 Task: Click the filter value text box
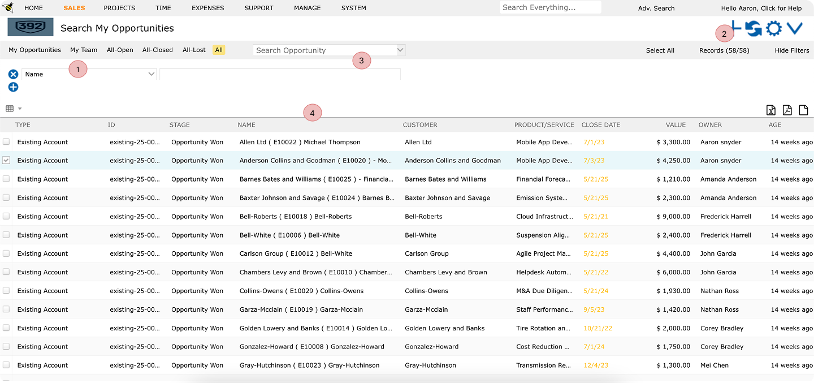tap(280, 74)
